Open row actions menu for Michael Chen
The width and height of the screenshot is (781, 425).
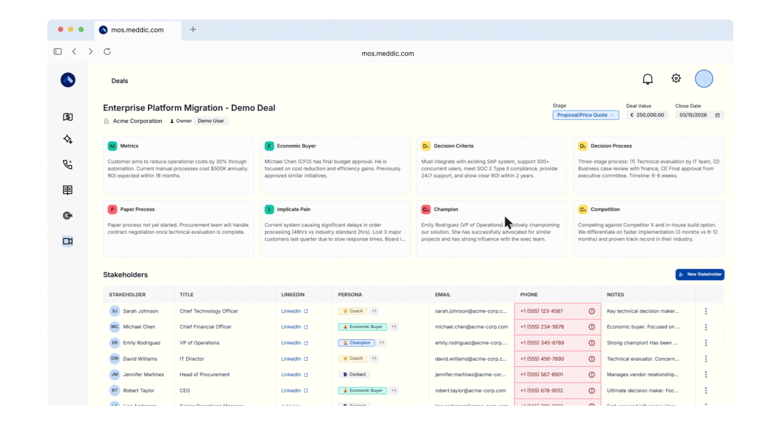click(x=706, y=327)
